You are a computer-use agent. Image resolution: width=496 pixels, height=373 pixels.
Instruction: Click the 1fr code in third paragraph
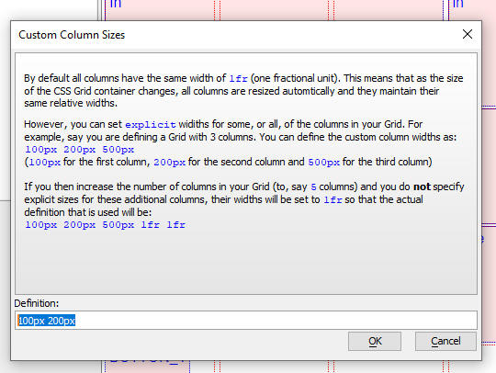[333, 200]
